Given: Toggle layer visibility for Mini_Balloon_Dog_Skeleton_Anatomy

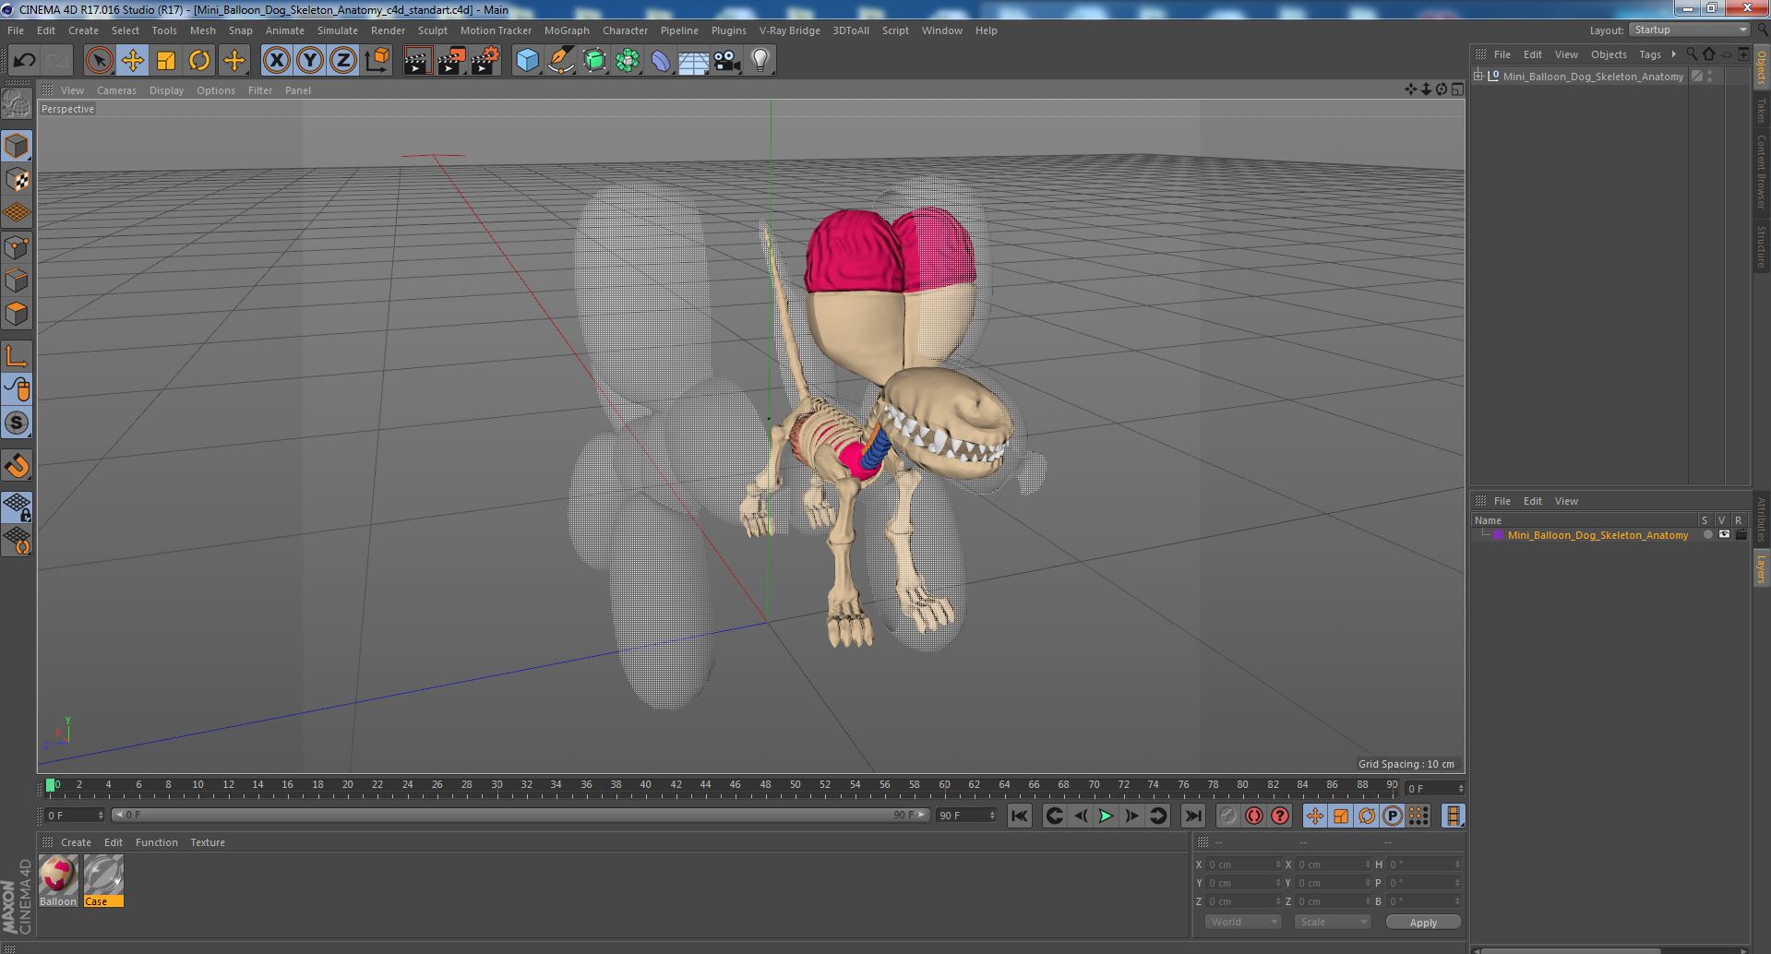Looking at the screenshot, I should 1723,535.
